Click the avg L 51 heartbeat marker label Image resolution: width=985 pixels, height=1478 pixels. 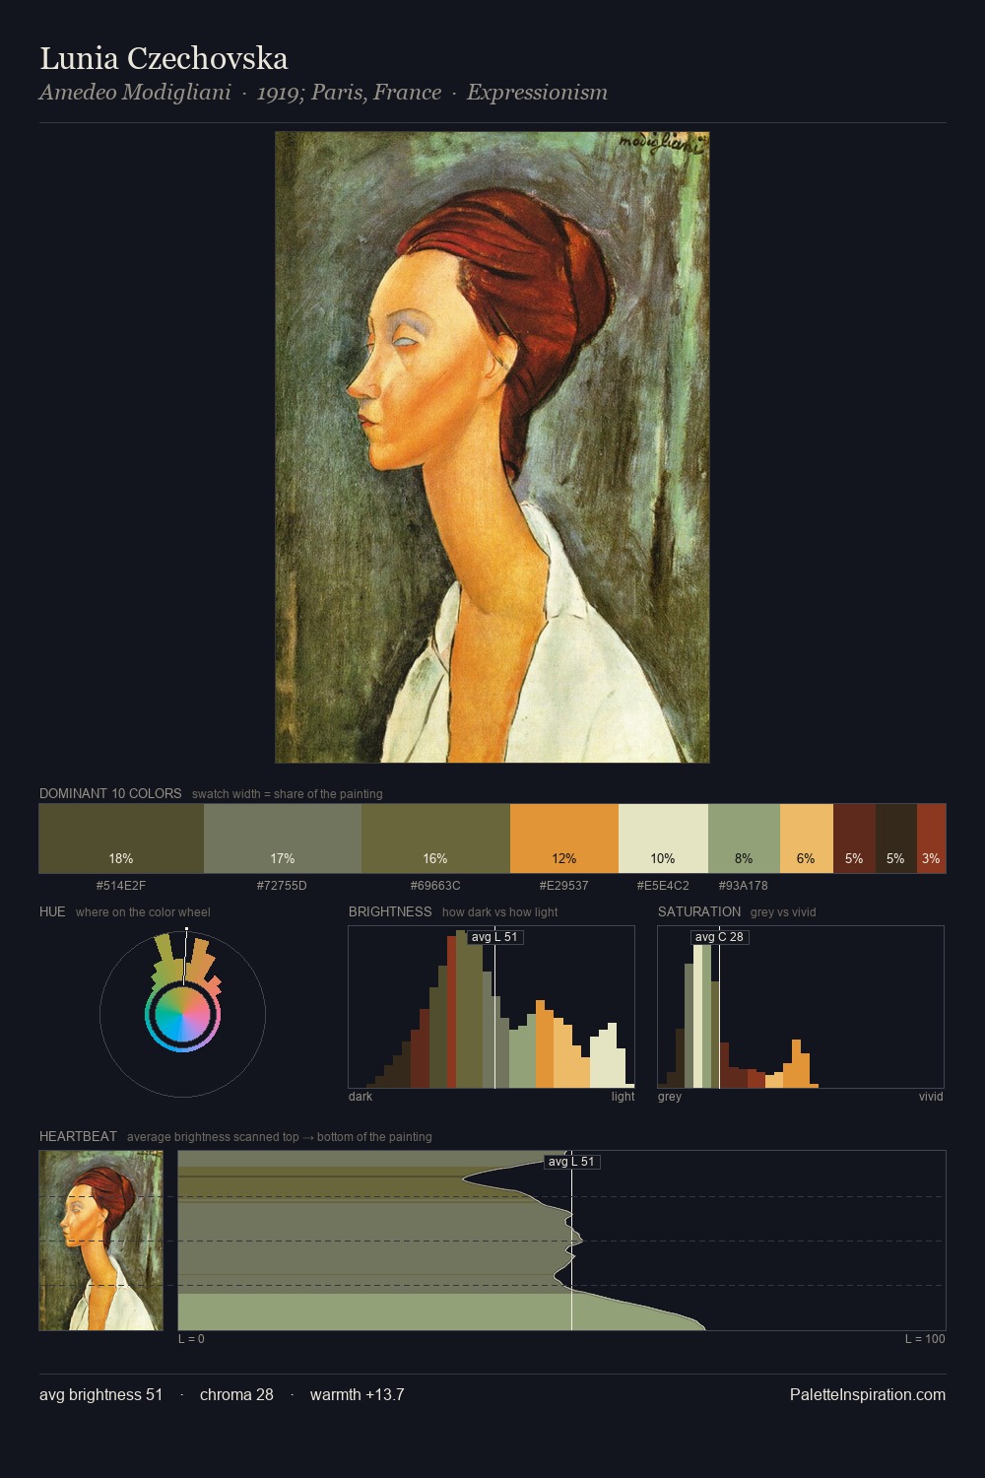tap(572, 1162)
